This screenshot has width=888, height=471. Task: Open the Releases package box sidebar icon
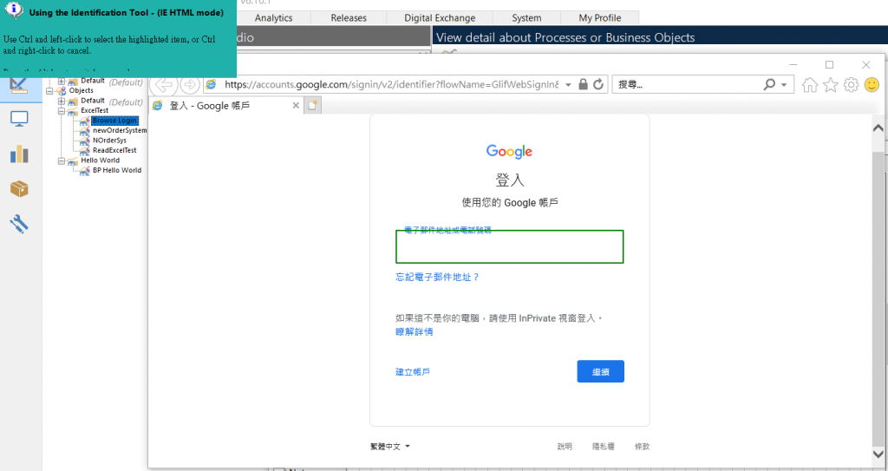coord(19,189)
